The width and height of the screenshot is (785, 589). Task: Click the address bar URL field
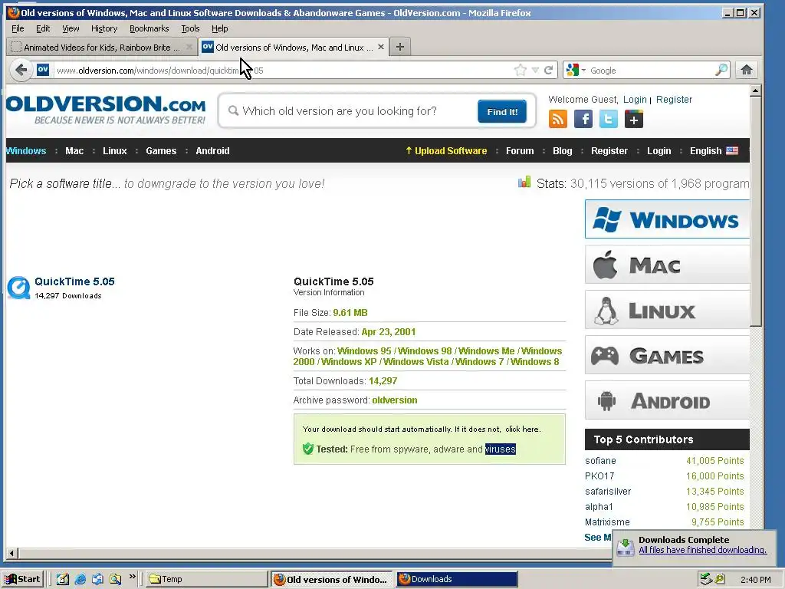point(281,70)
